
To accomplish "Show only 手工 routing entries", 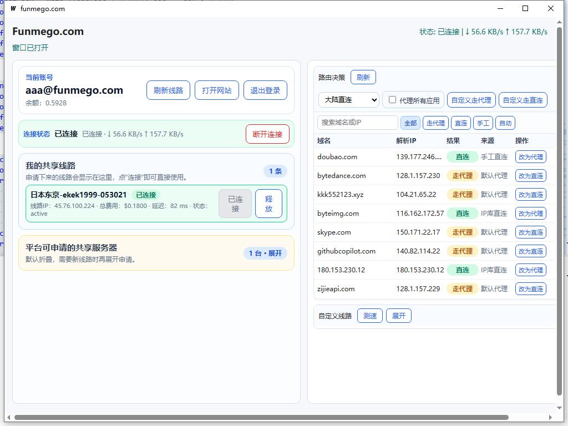I will pos(483,123).
